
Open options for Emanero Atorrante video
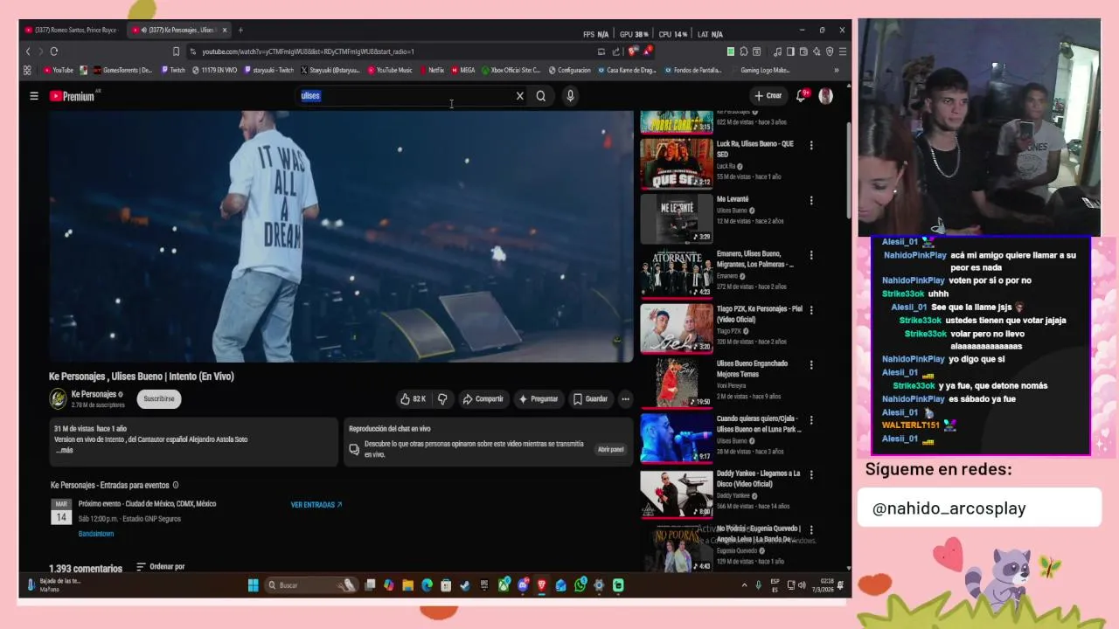tap(811, 256)
